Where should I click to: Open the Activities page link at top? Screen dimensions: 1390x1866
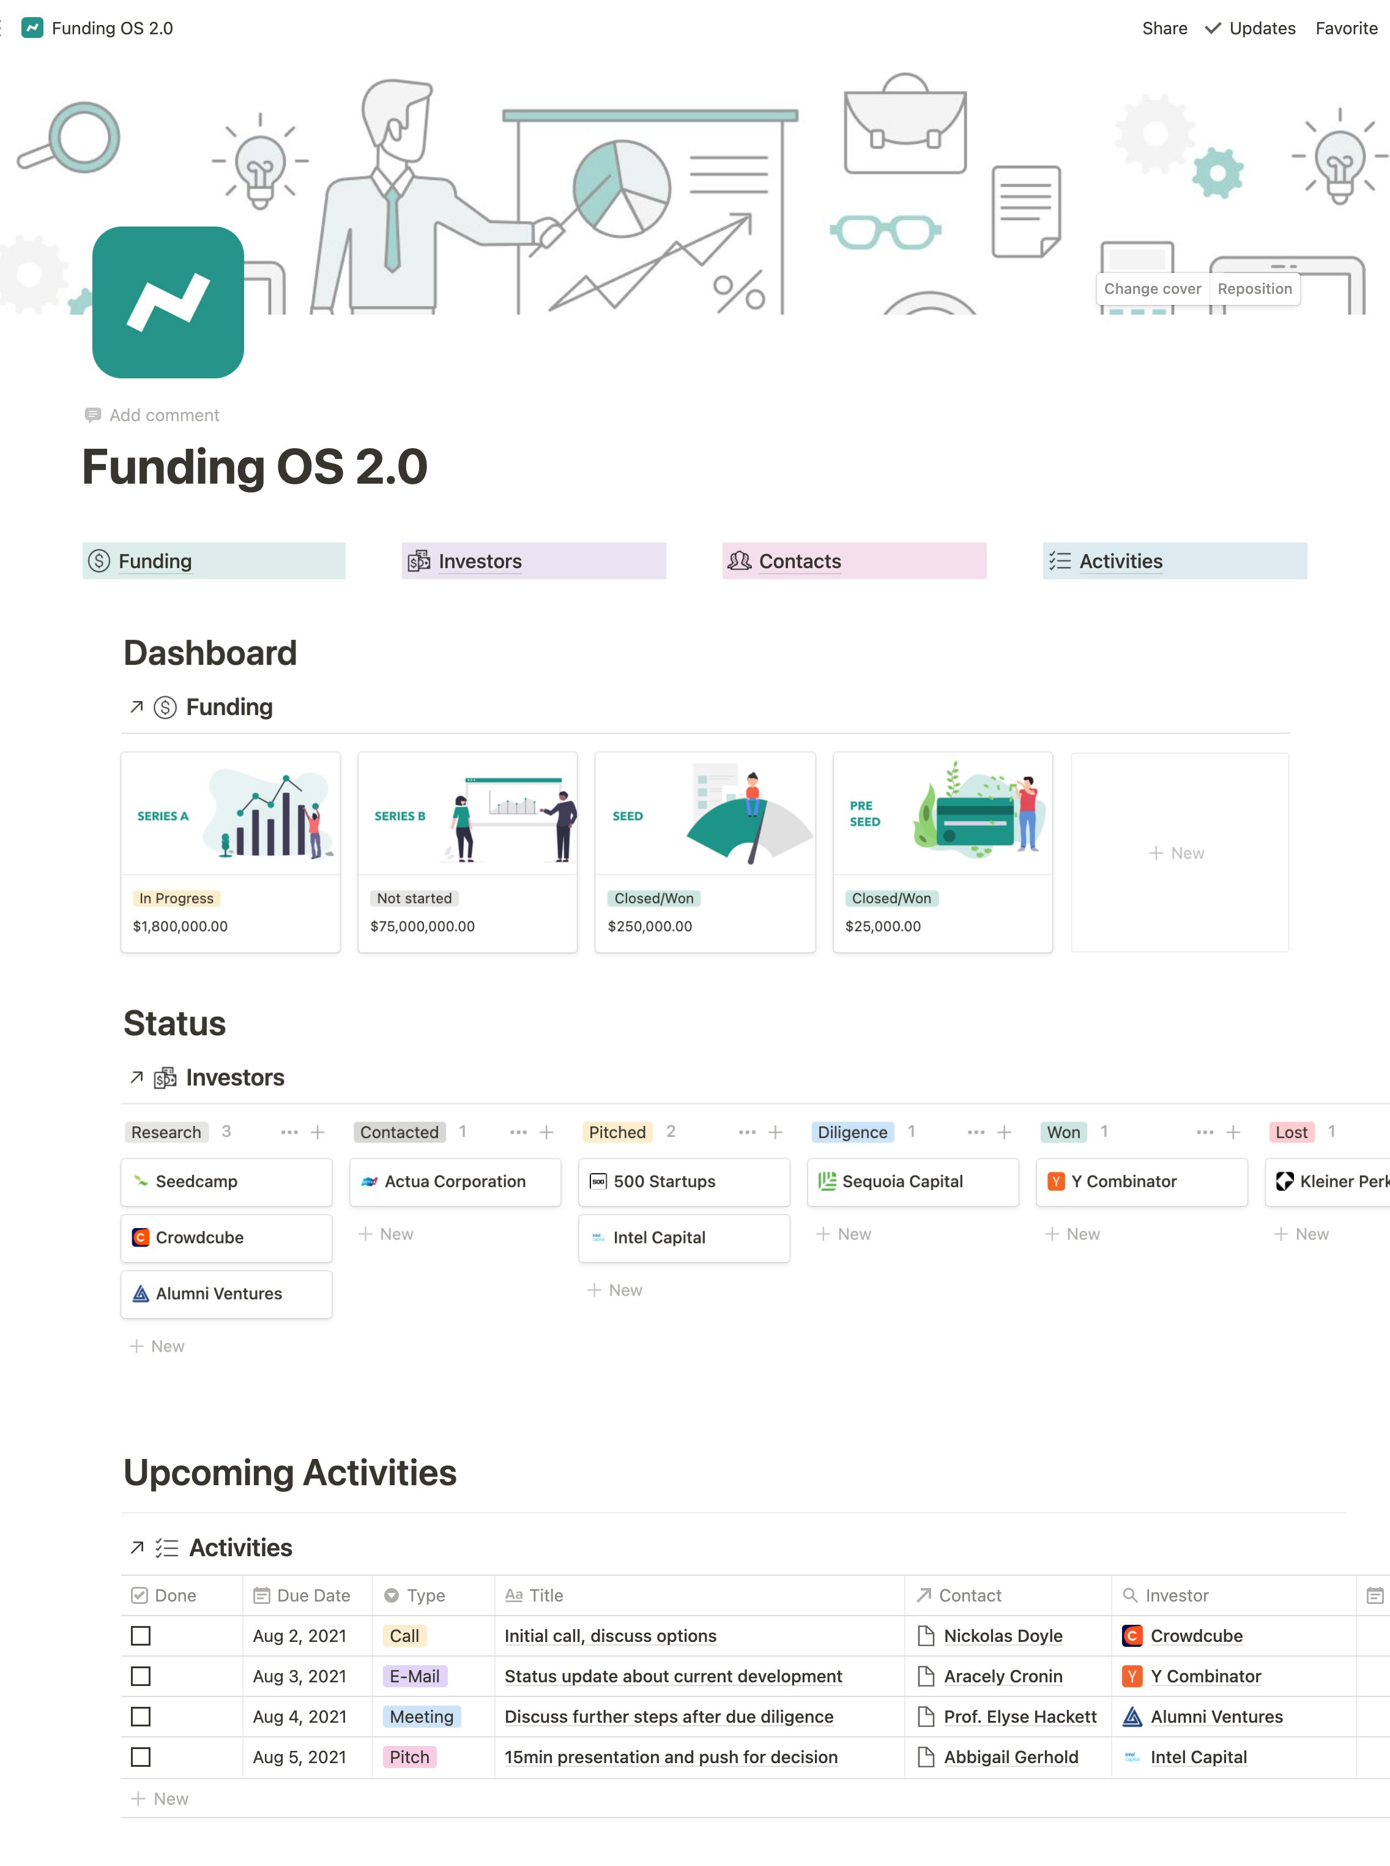pos(1120,561)
